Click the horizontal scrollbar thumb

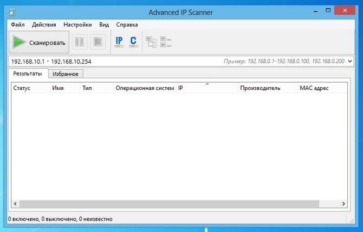pos(169,203)
